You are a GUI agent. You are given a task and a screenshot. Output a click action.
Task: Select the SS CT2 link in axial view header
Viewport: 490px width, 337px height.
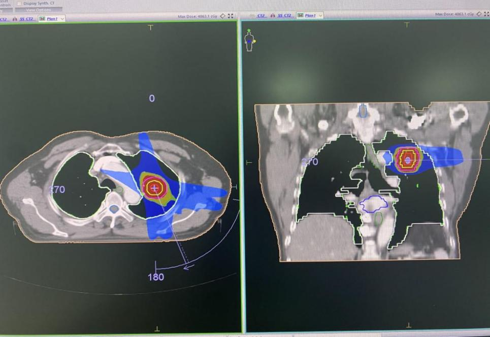(x=27, y=19)
